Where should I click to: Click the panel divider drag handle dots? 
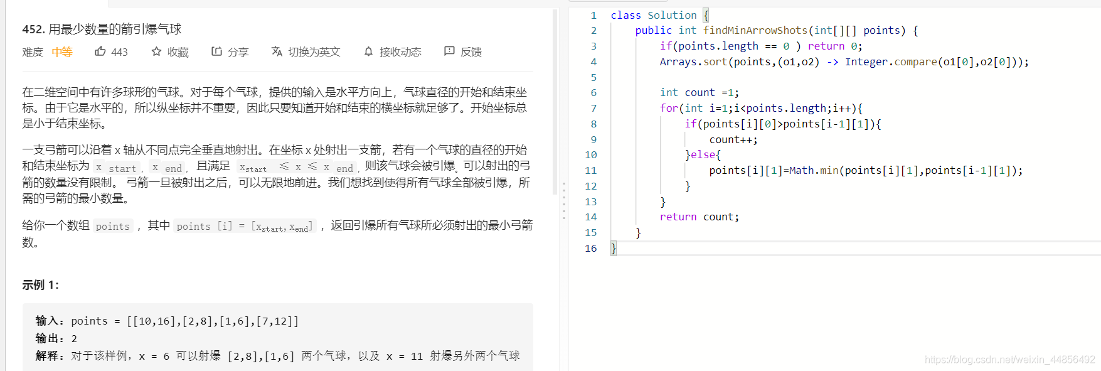tap(564, 201)
